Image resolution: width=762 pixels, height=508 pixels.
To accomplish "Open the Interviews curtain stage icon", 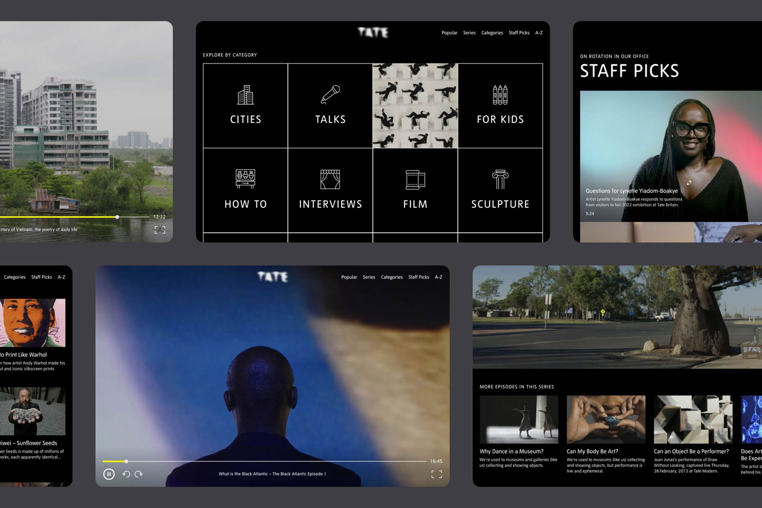I will click(330, 179).
